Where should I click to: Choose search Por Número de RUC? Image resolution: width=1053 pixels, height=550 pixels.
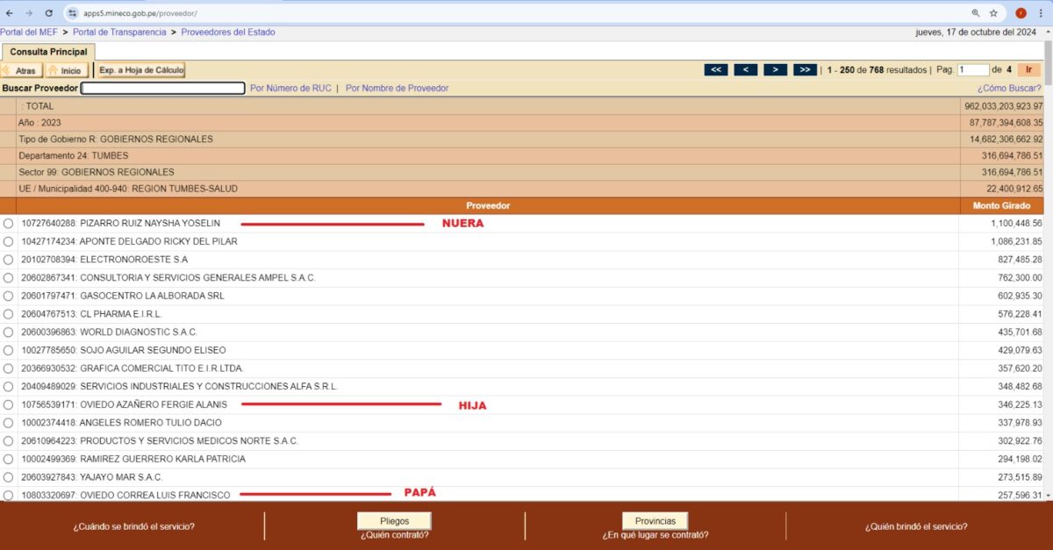pyautogui.click(x=290, y=88)
